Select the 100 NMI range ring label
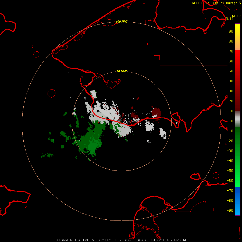The image size is (242, 242). (122, 22)
